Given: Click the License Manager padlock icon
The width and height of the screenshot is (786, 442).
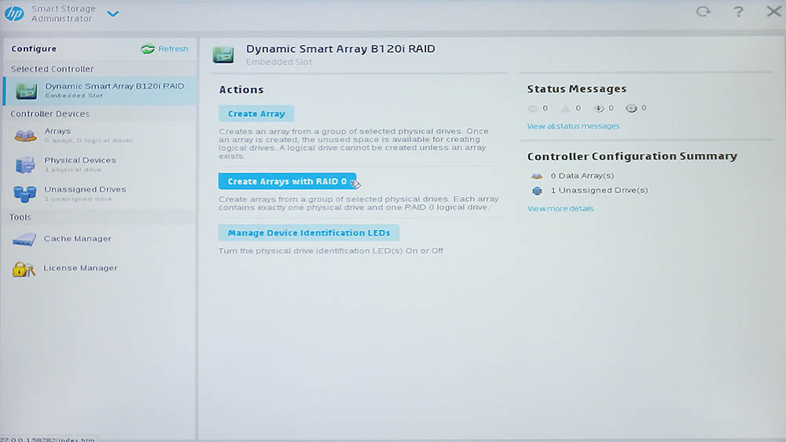Looking at the screenshot, I should [x=24, y=269].
